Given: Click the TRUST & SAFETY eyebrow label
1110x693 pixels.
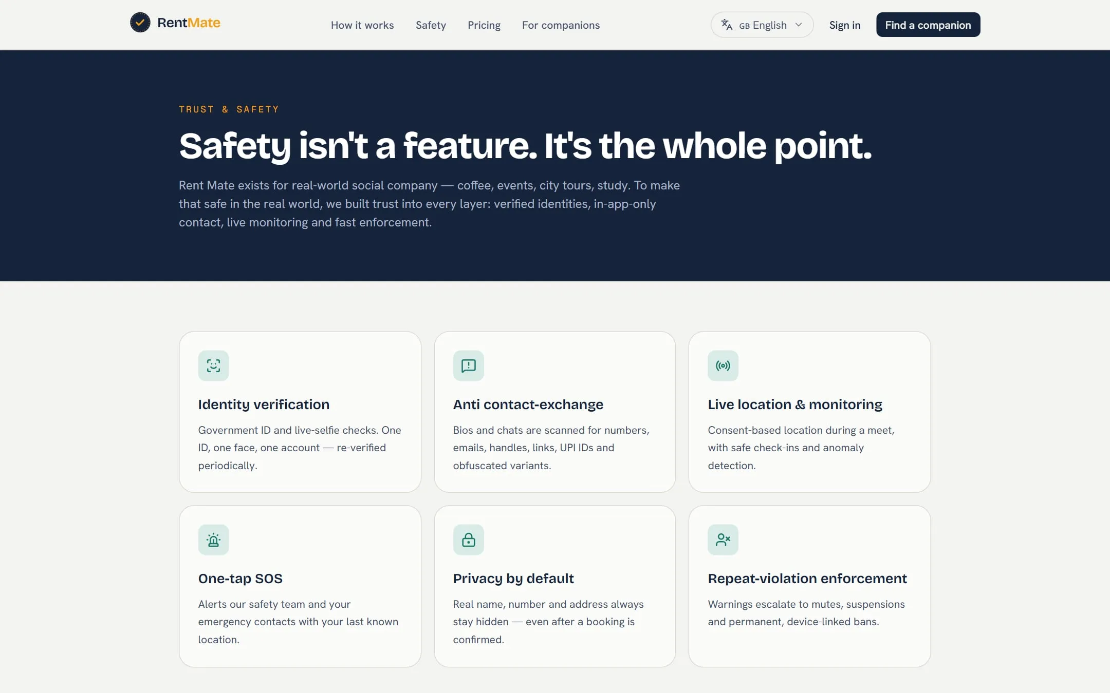Looking at the screenshot, I should [229, 109].
